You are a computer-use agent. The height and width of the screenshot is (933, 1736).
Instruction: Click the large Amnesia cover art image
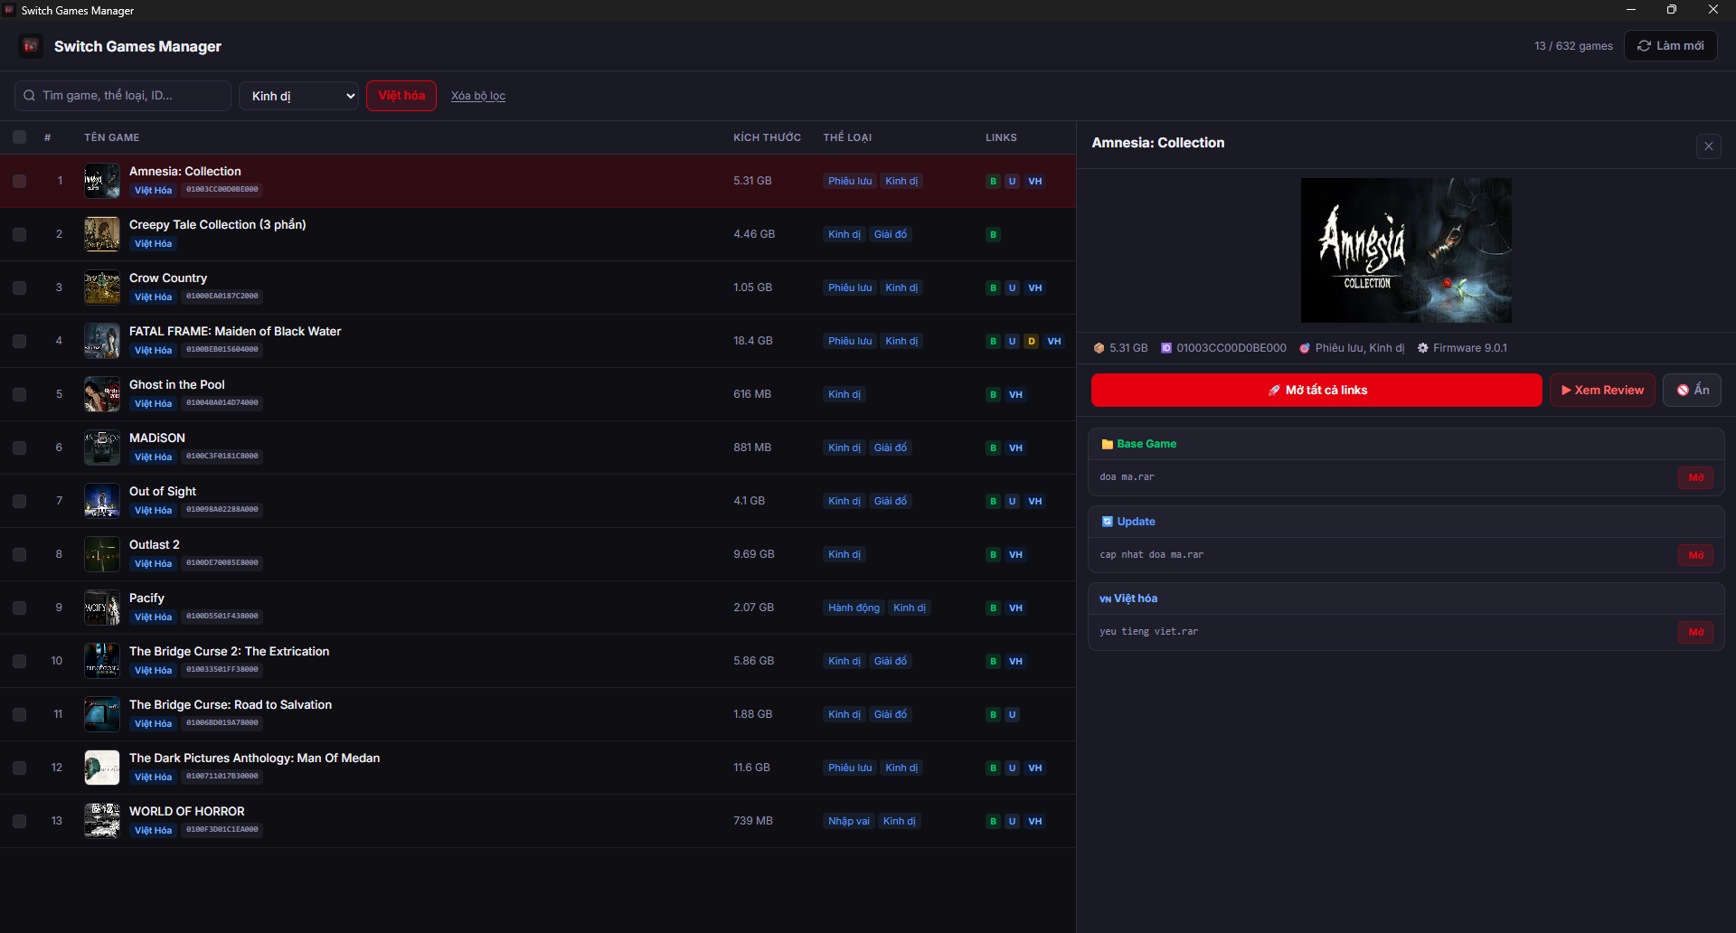[1406, 250]
